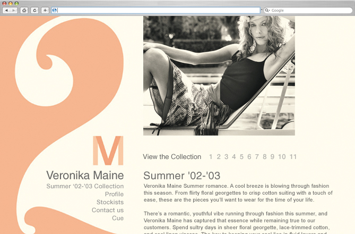Reload the page with refresh icon
This screenshot has width=355, height=234.
[34, 11]
